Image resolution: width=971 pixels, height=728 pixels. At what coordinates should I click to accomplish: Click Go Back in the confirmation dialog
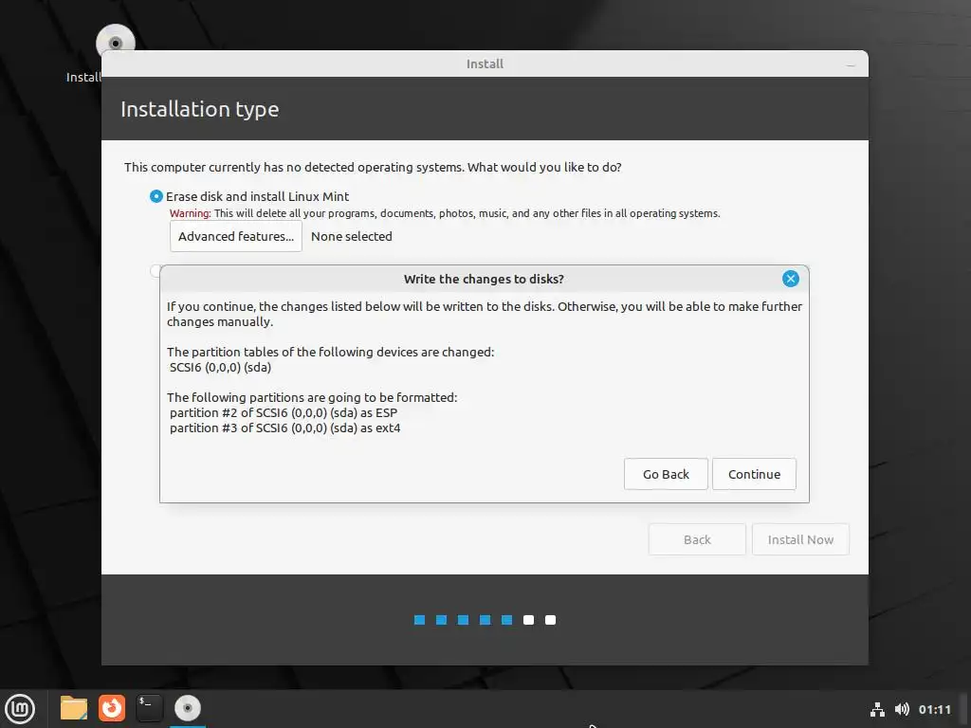point(666,474)
